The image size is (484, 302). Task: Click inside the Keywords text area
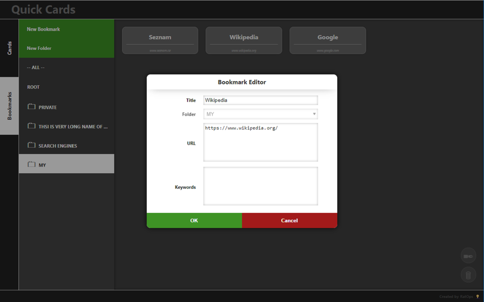tap(261, 186)
